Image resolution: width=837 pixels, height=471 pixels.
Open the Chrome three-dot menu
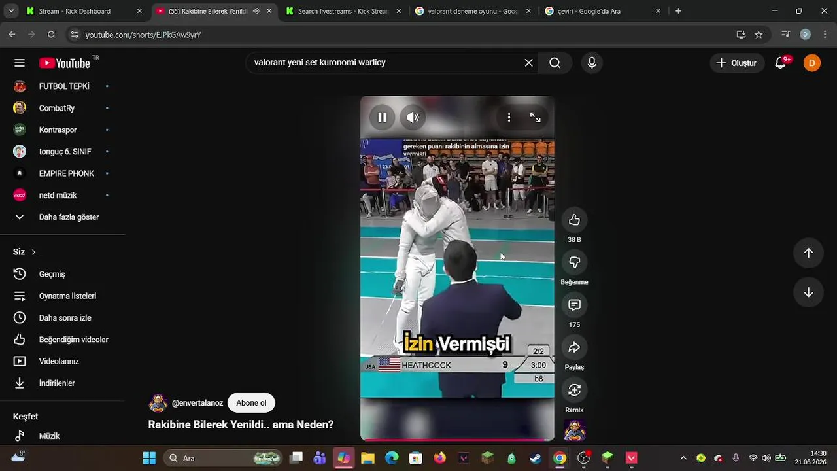coord(825,35)
